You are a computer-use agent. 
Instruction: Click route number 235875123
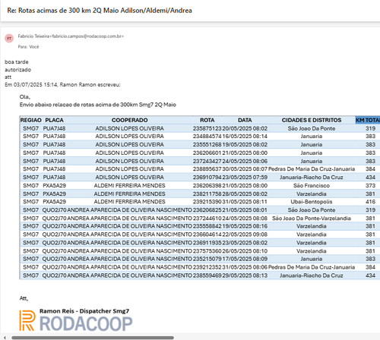pyautogui.click(x=207, y=128)
